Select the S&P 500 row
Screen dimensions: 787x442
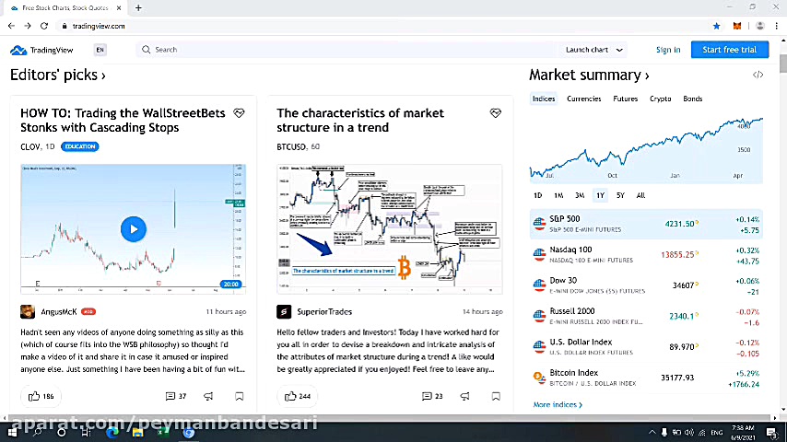pos(646,225)
